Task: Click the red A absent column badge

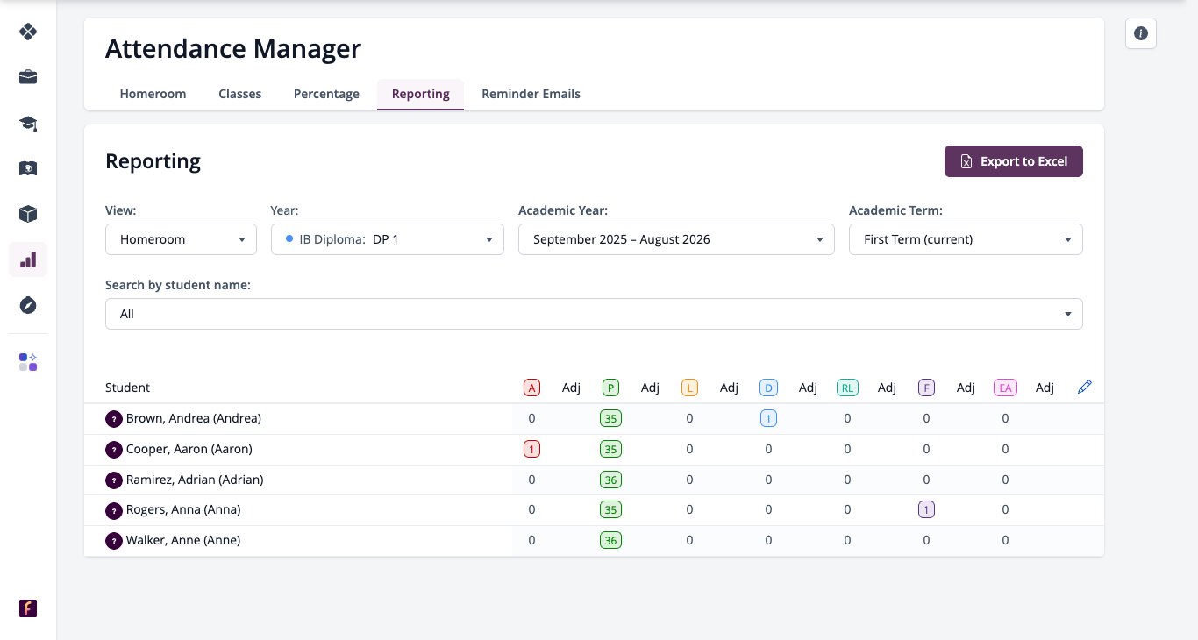Action: (x=531, y=388)
